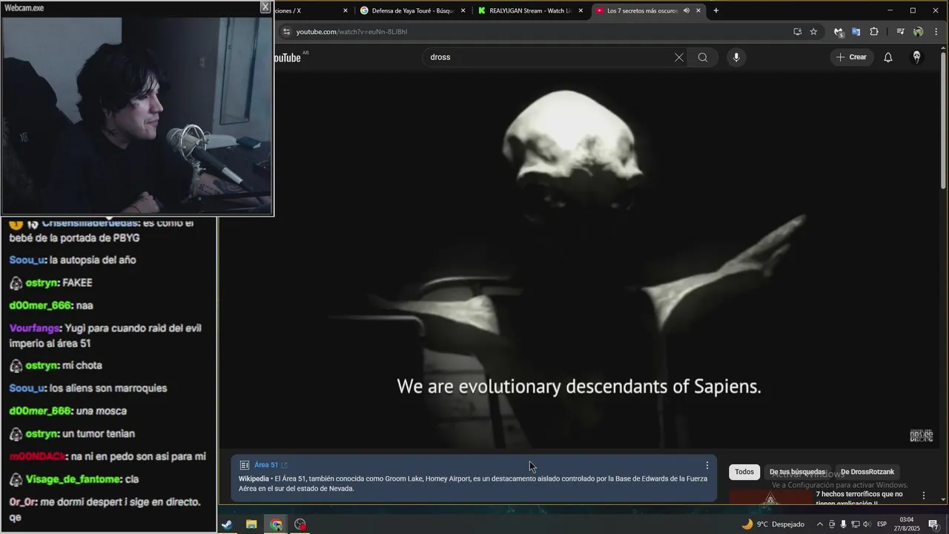Click Visage_de_fantome's cla message
This screenshot has width=949, height=534.
point(132,479)
